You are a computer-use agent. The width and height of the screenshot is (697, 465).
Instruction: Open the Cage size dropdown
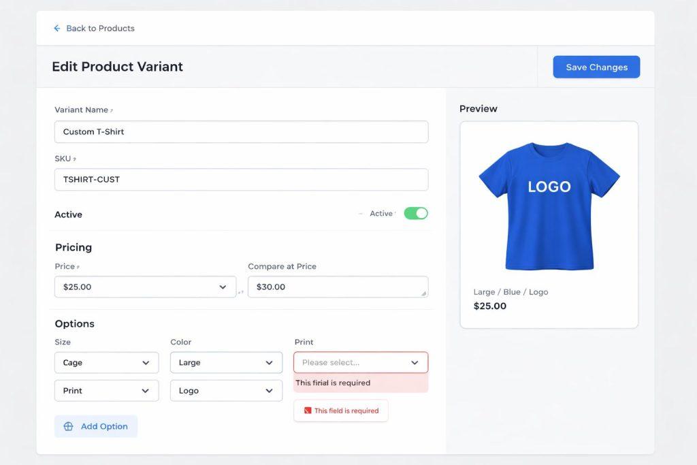pyautogui.click(x=106, y=363)
